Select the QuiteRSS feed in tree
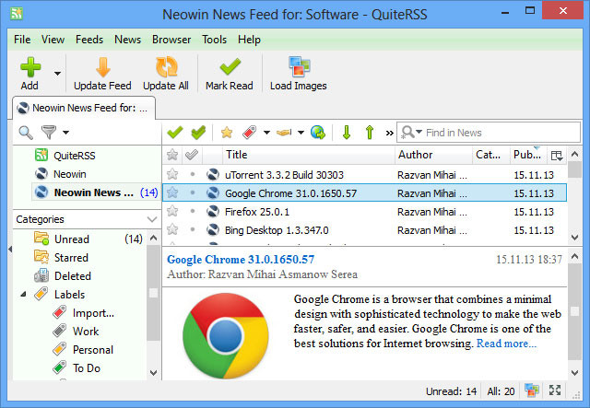Viewport: 590px width, 408px height. coord(74,156)
